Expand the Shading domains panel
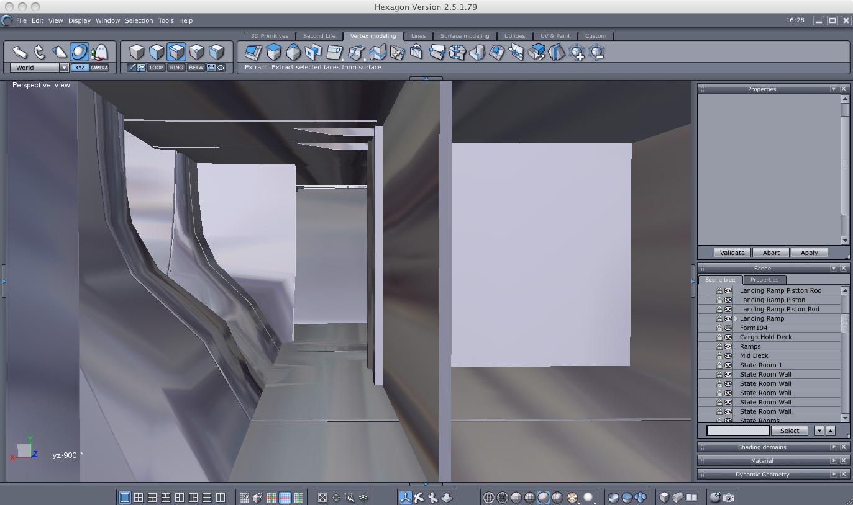Image resolution: width=853 pixels, height=505 pixels. [834, 447]
